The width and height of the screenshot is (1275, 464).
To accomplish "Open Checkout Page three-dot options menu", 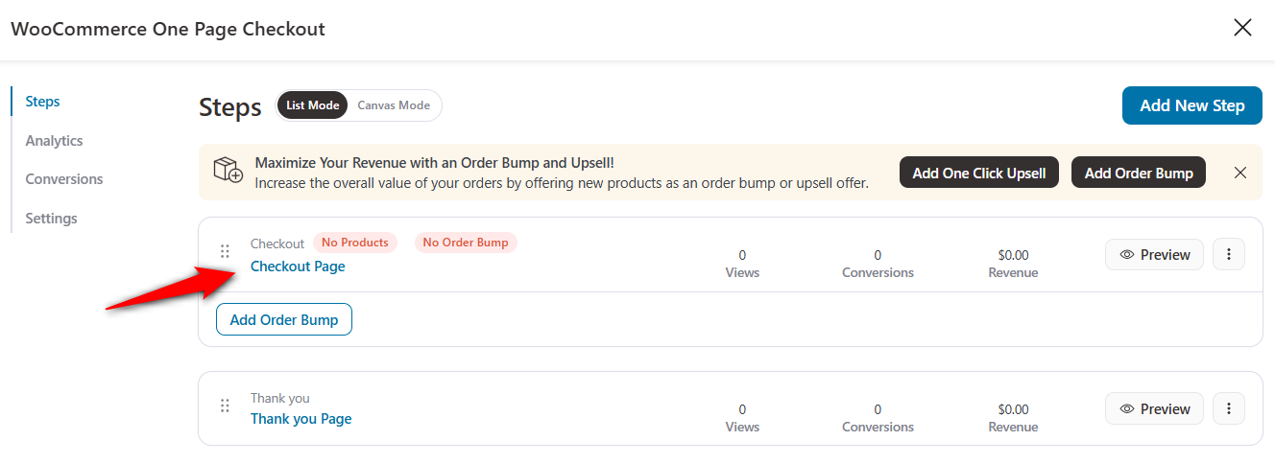I will pos(1229,254).
